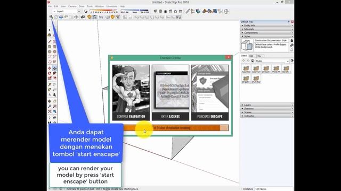Close the Enscape License dialog
This screenshot has width=341, height=191.
click(228, 57)
